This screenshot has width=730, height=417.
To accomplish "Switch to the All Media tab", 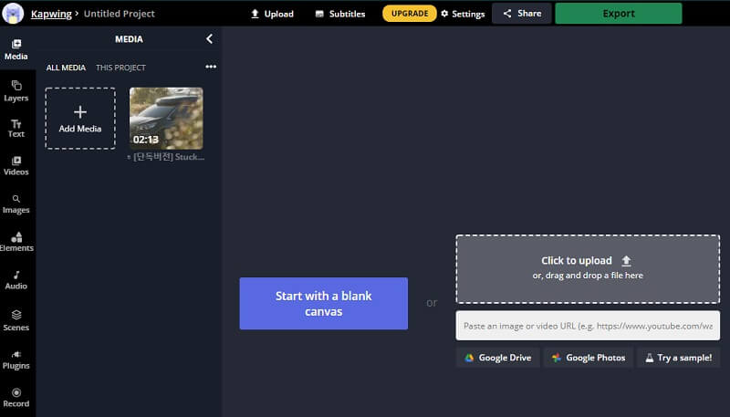I will 67,68.
